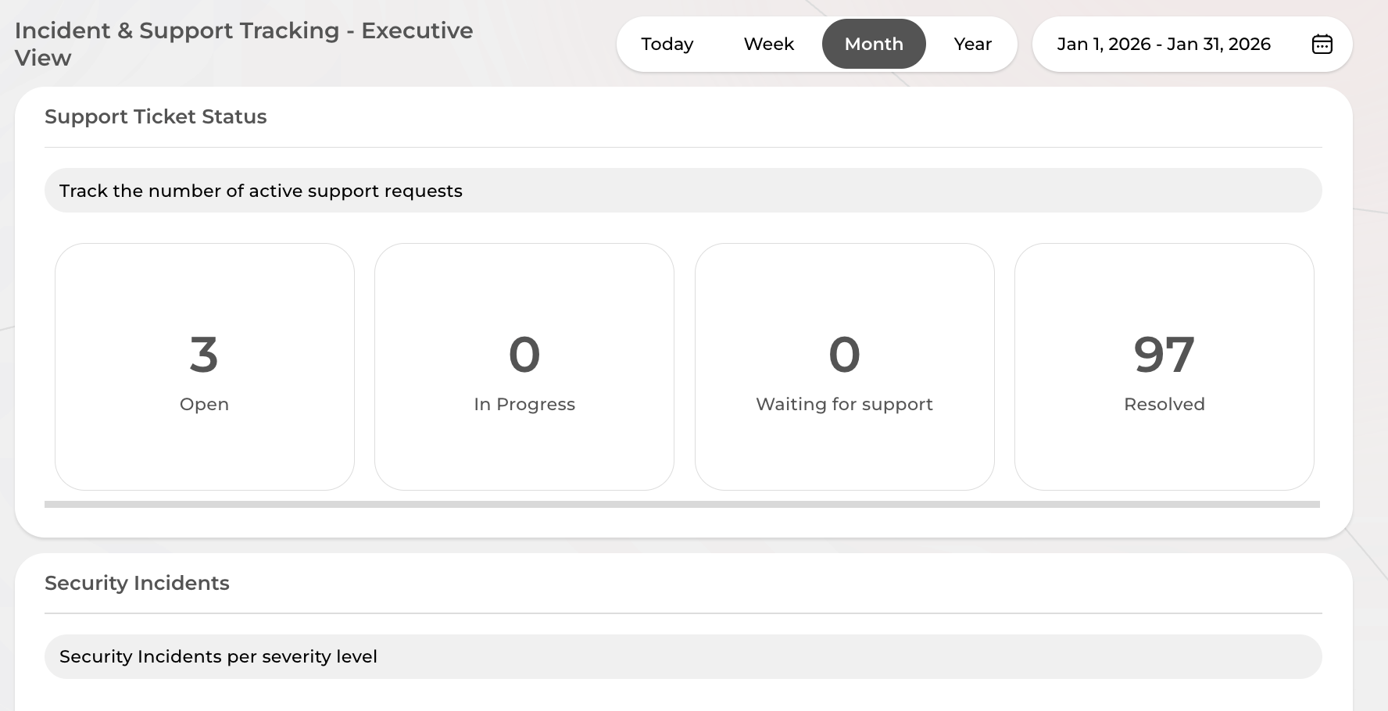The width and height of the screenshot is (1388, 711).
Task: Click the In Progress zero counter
Action: [524, 354]
